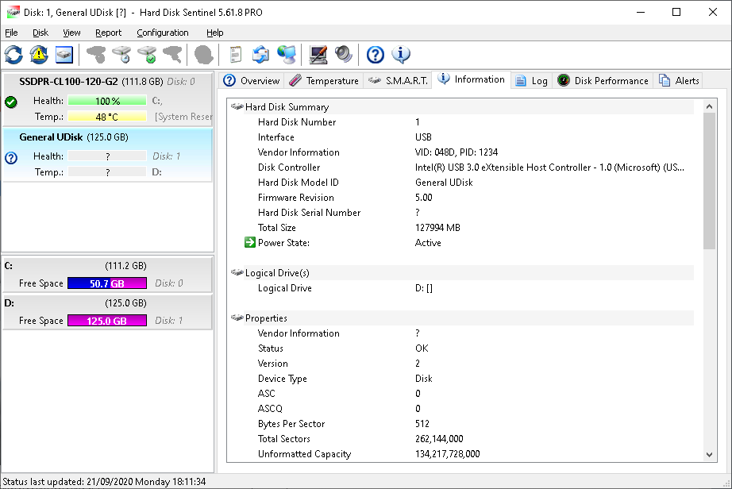Image resolution: width=732 pixels, height=489 pixels.
Task: Select the SSDPR-CL100-120-G2 disk entry
Action: click(x=107, y=98)
